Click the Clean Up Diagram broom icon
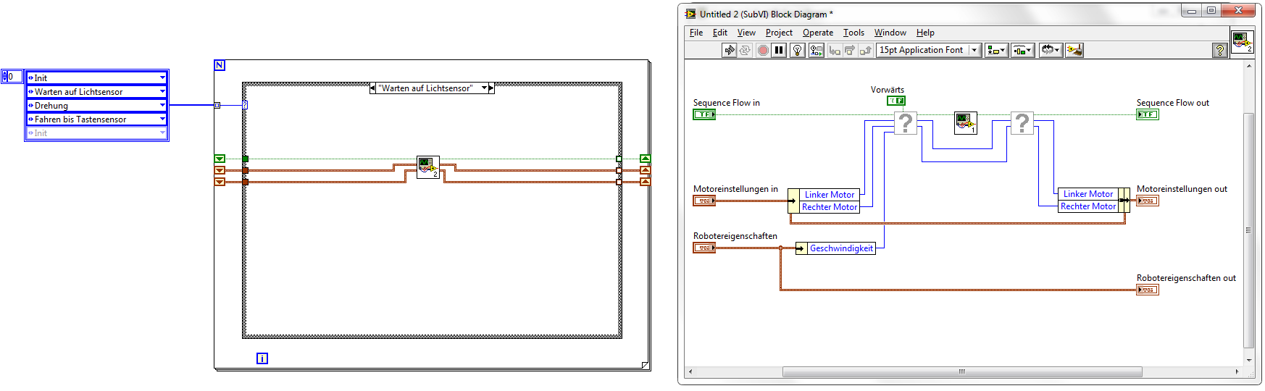This screenshot has height=391, width=1265. point(1074,50)
